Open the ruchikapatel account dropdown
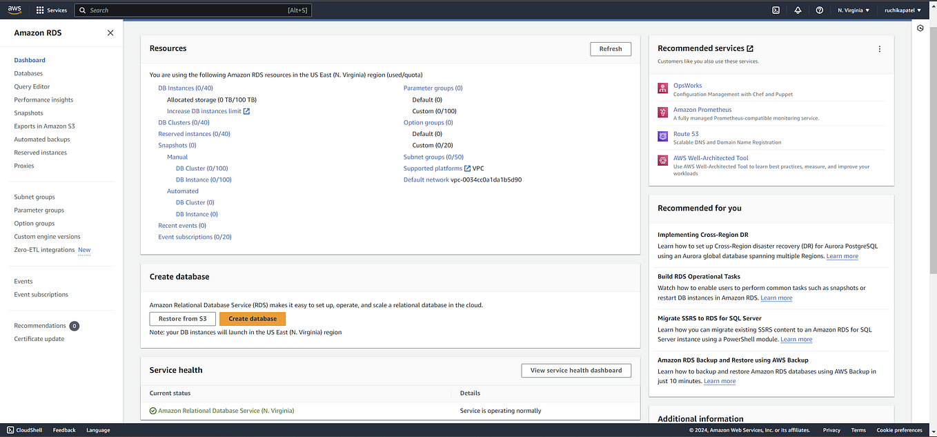937x437 pixels. [903, 10]
